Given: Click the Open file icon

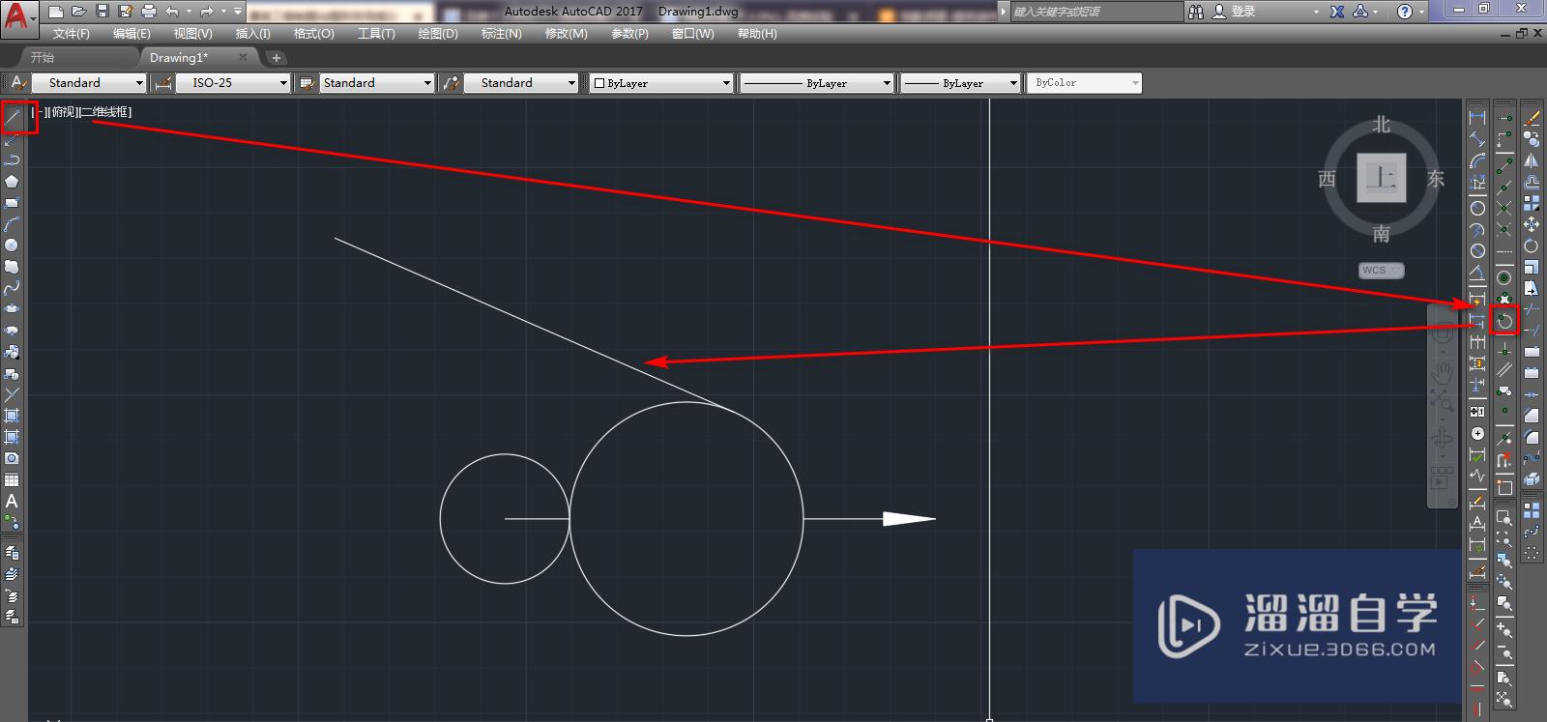Looking at the screenshot, I should coord(78,12).
